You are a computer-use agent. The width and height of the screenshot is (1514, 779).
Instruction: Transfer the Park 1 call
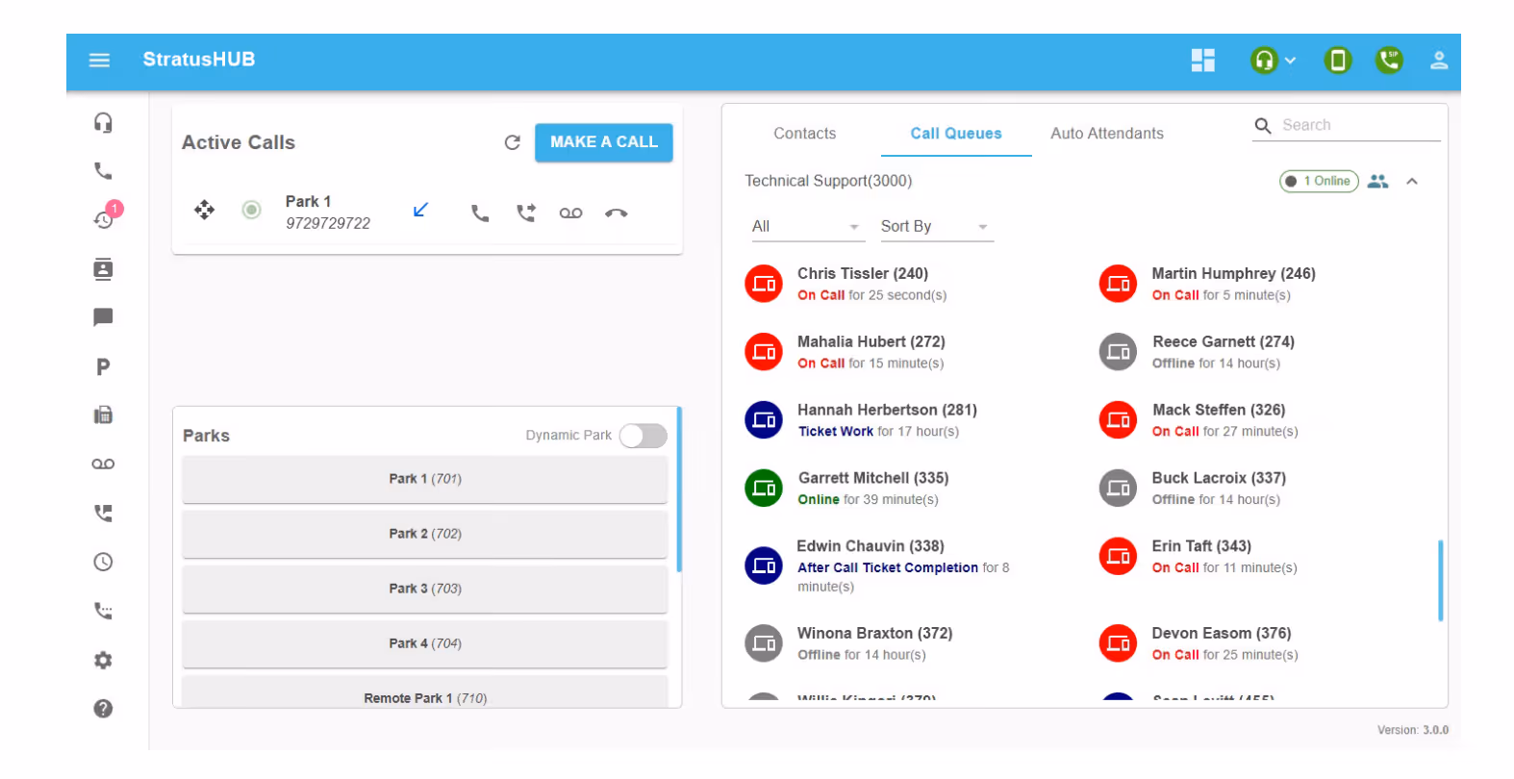[x=526, y=213]
